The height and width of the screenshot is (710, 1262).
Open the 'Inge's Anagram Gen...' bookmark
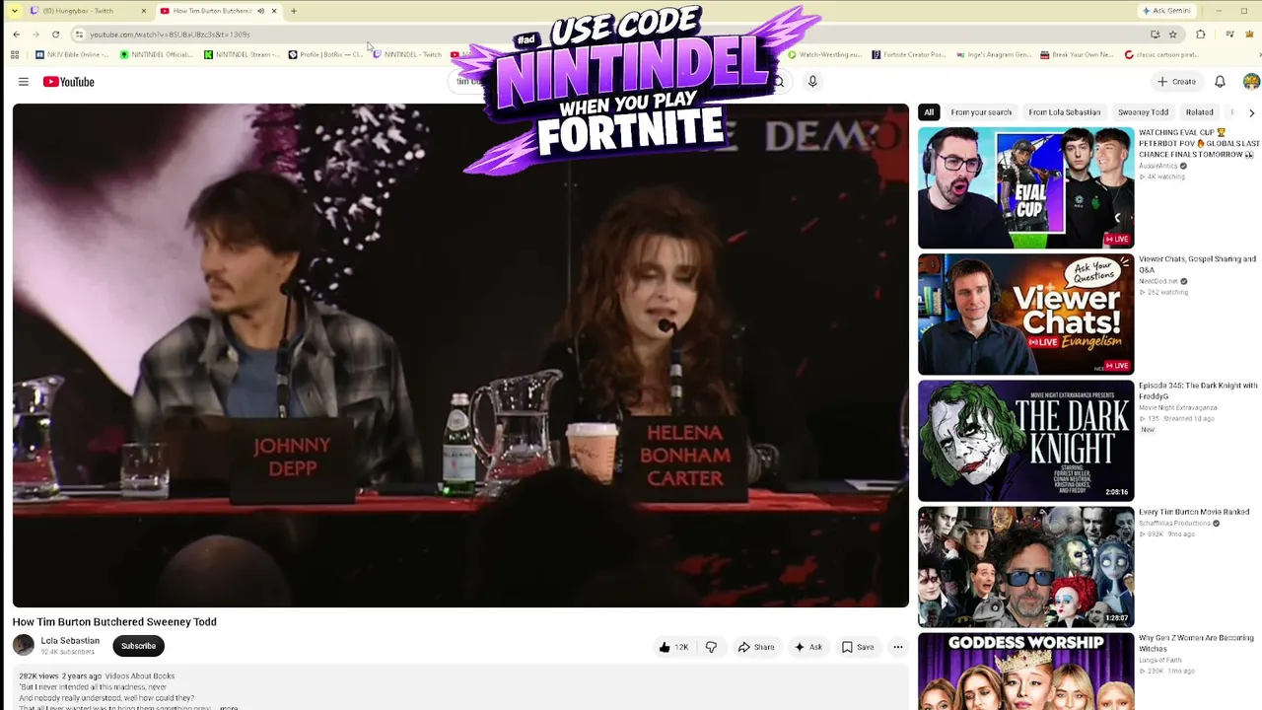click(x=994, y=55)
